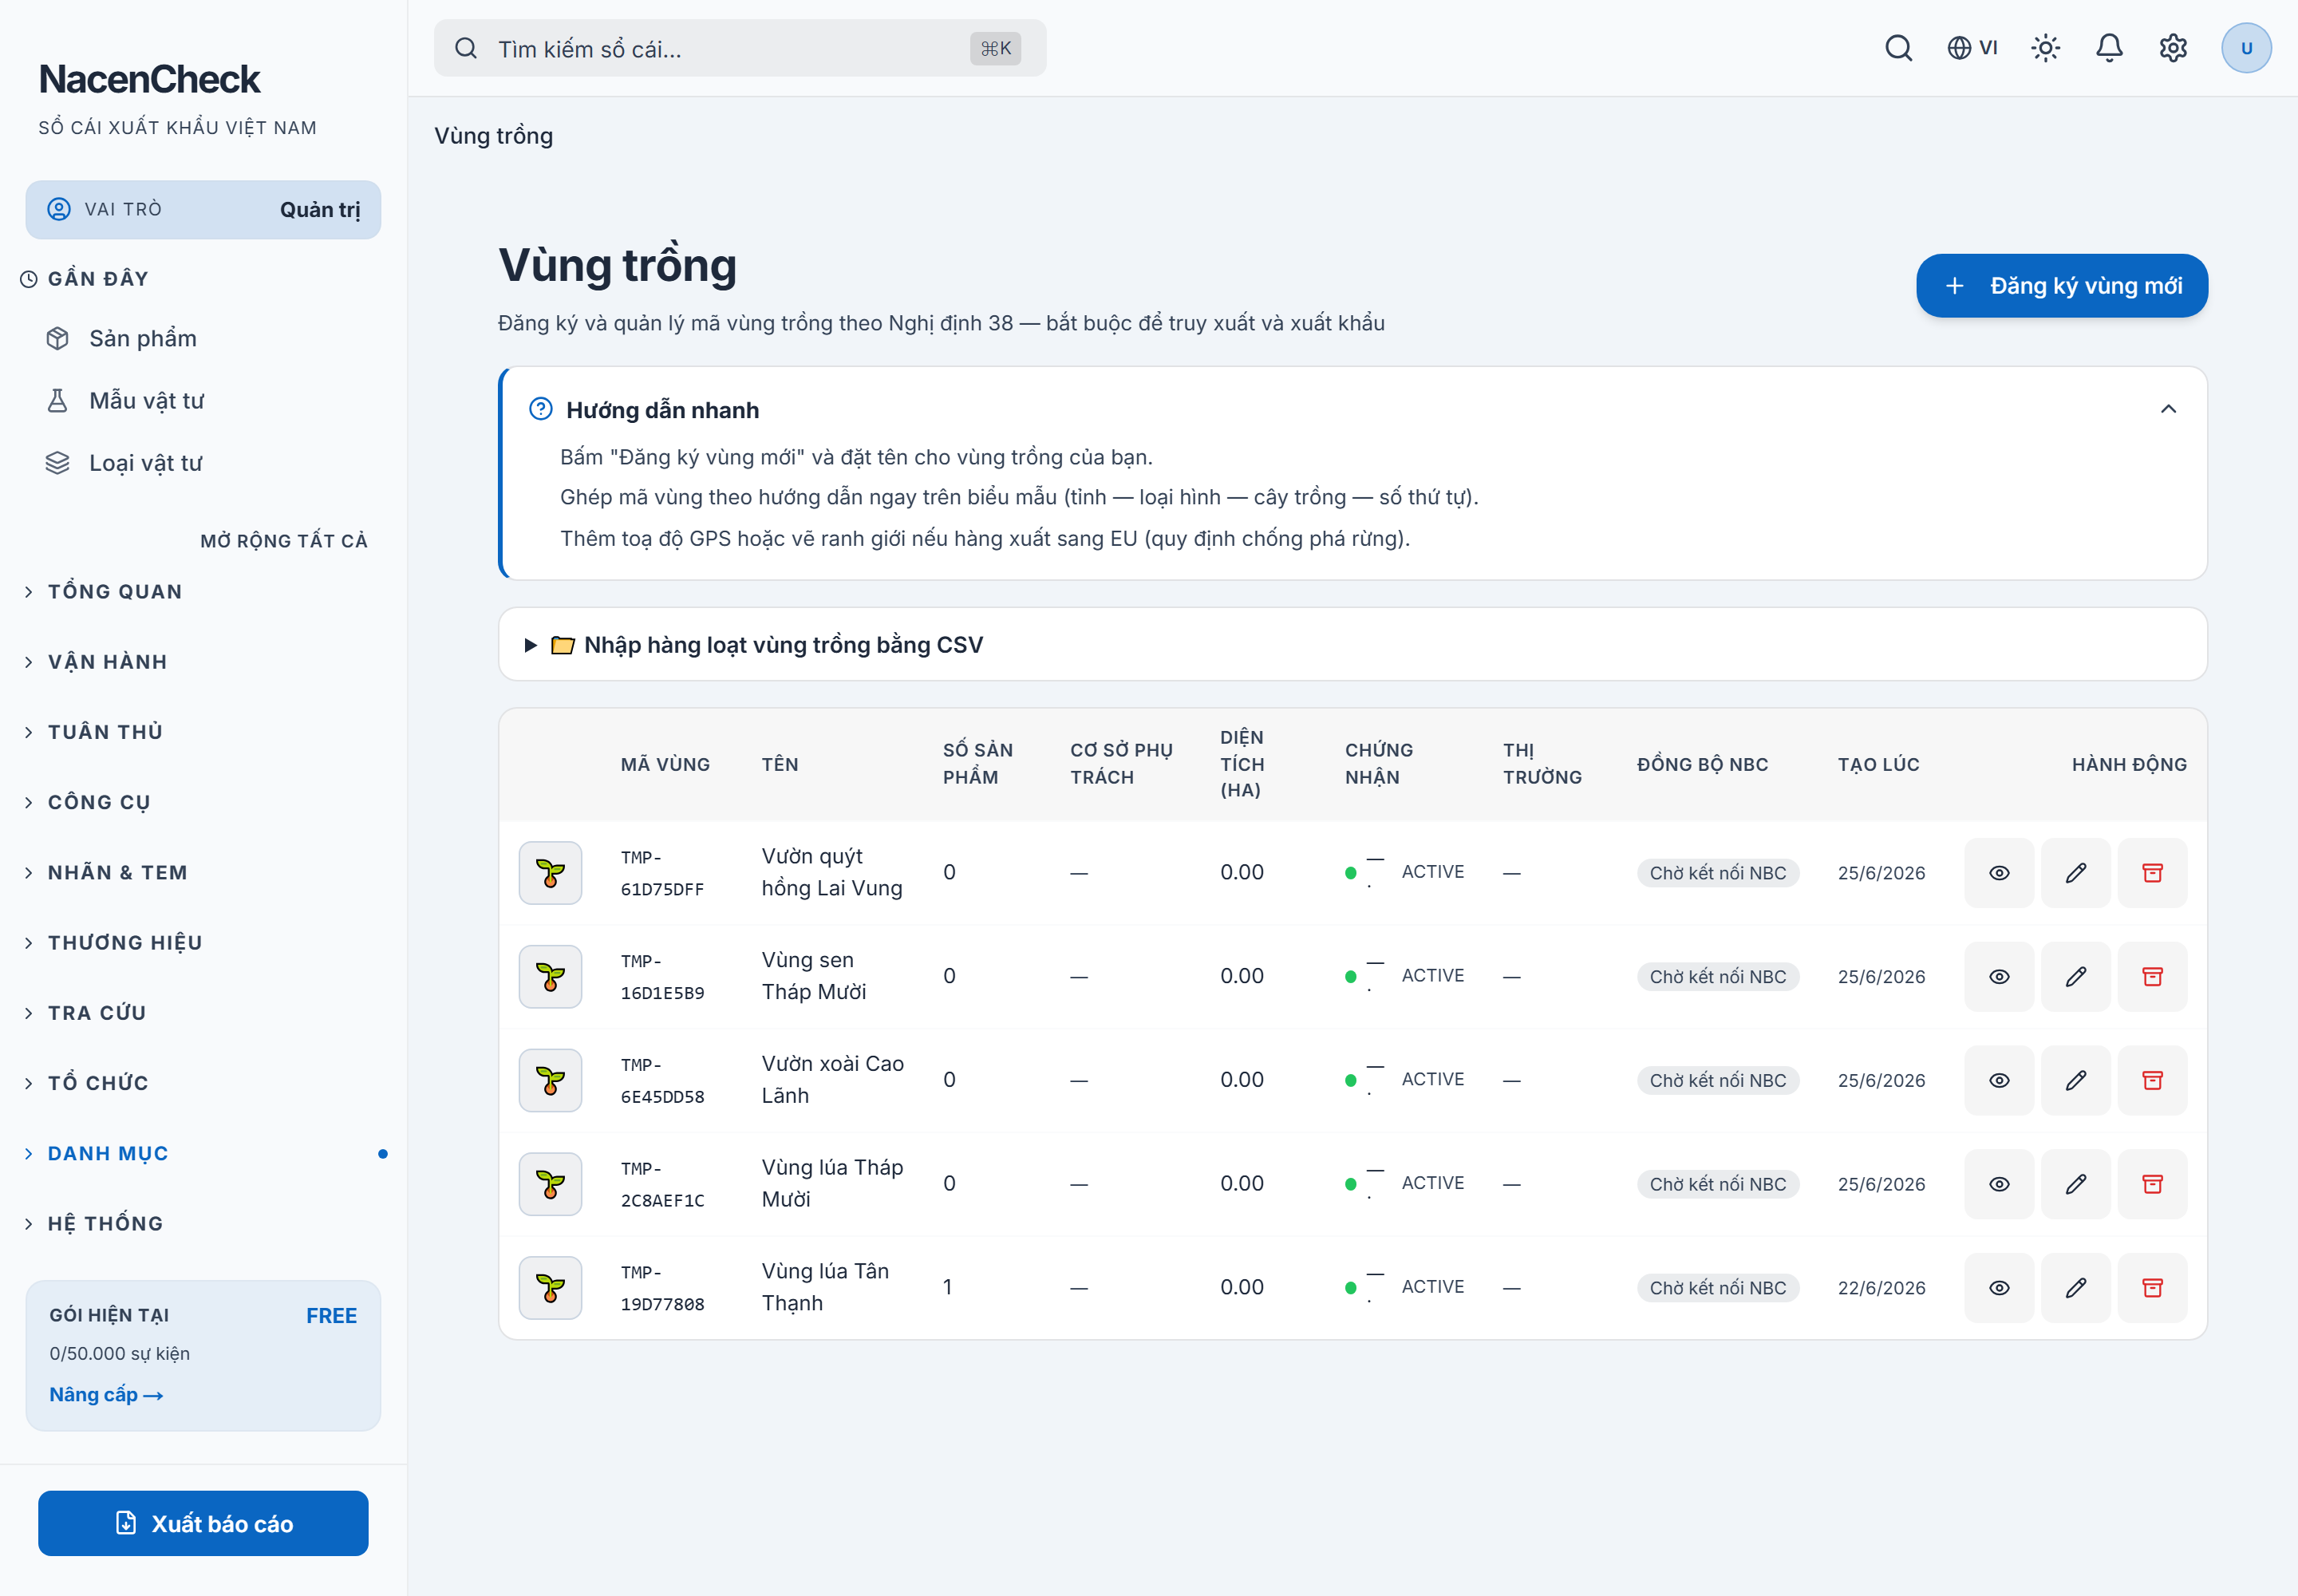Edit the Vùng sen Tháp Mười row

(x=2076, y=977)
